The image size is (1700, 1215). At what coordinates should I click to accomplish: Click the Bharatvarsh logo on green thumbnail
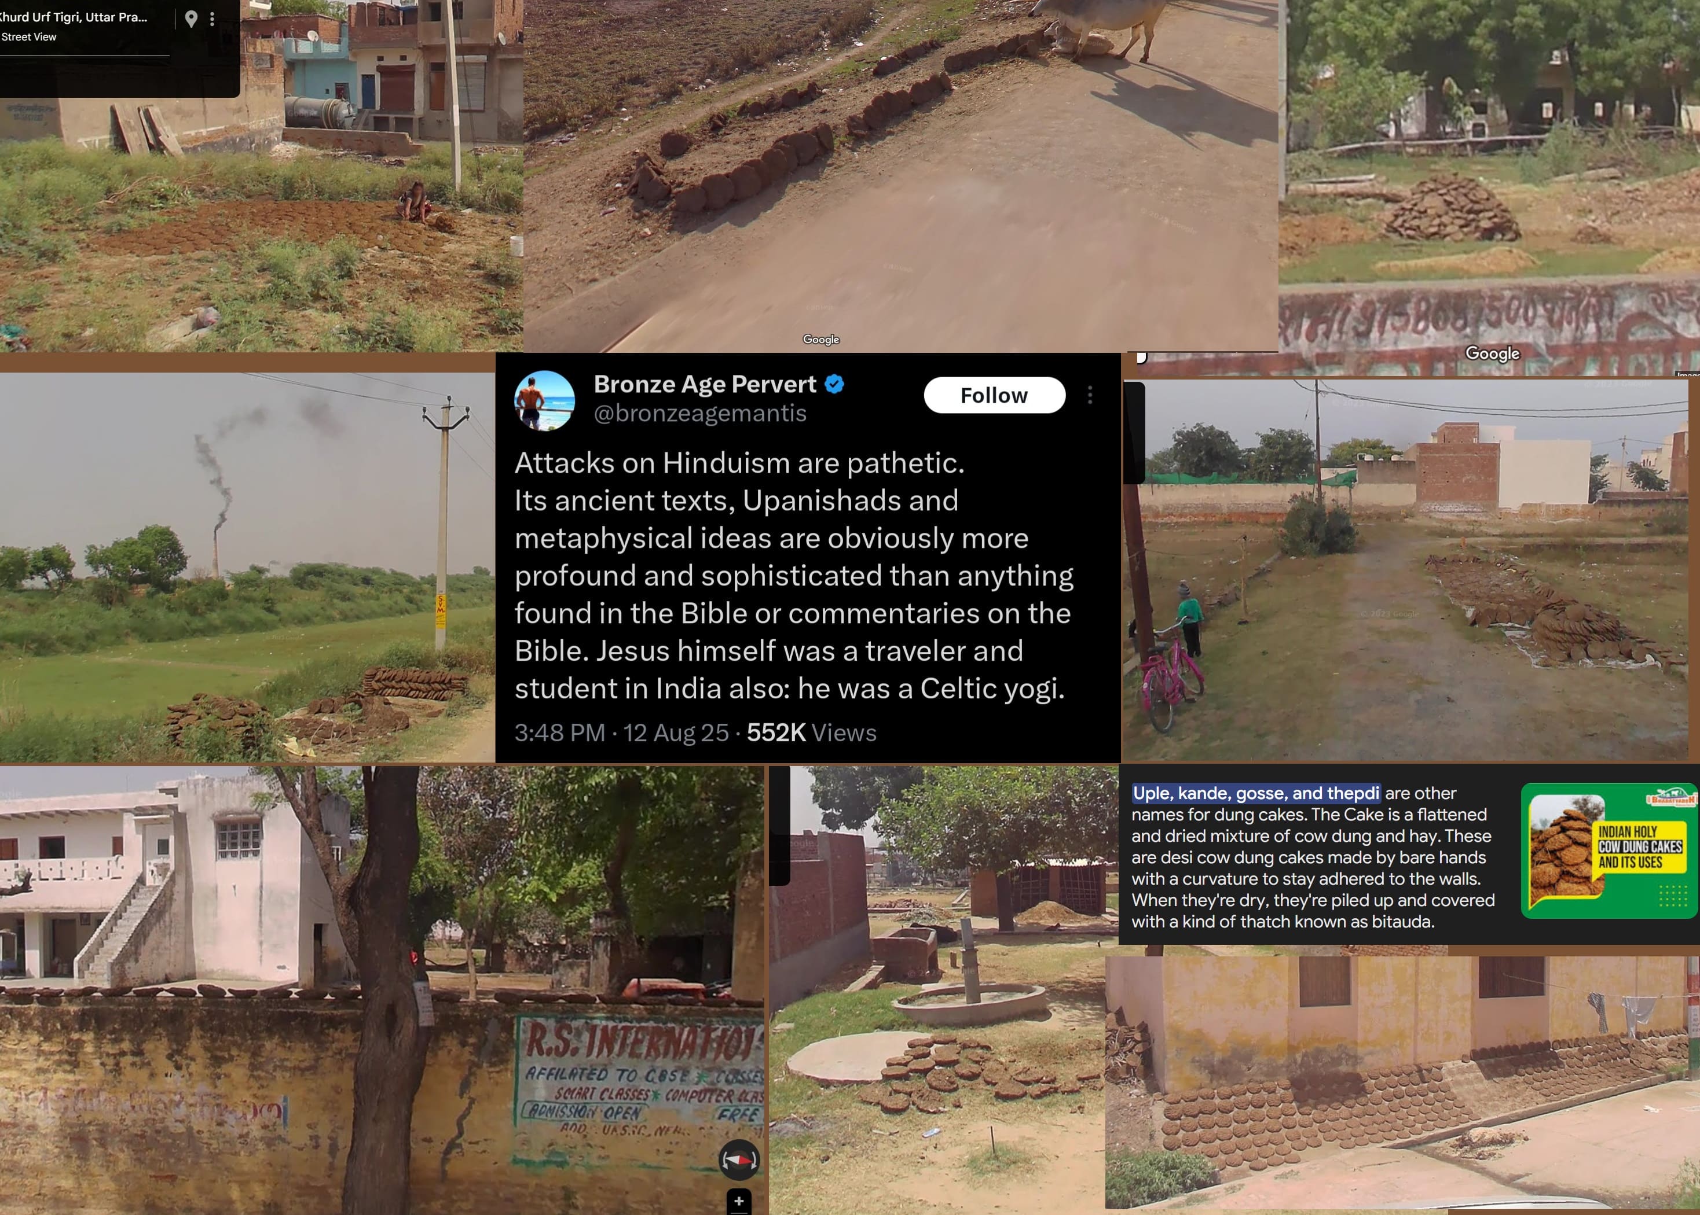(x=1671, y=799)
